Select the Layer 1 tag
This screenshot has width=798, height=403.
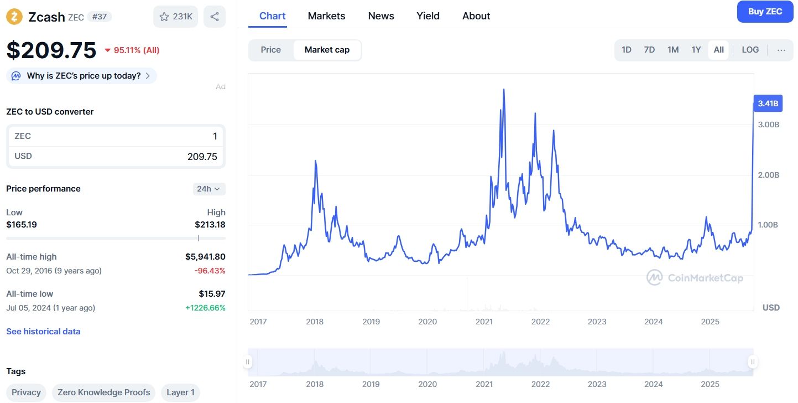(x=181, y=392)
